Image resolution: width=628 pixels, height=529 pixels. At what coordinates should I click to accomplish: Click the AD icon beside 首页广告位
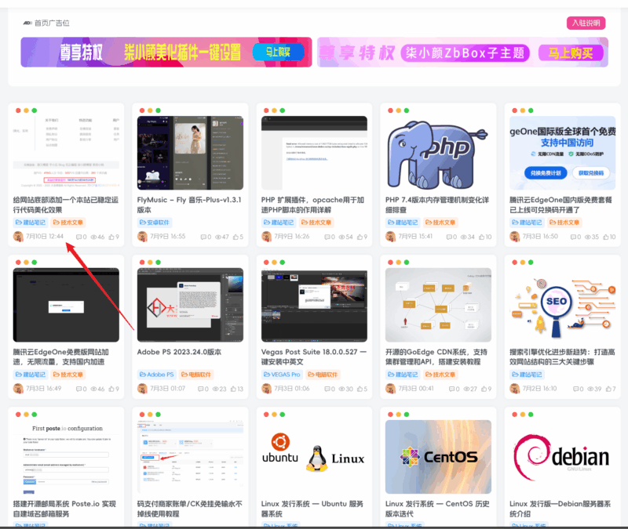(x=28, y=24)
